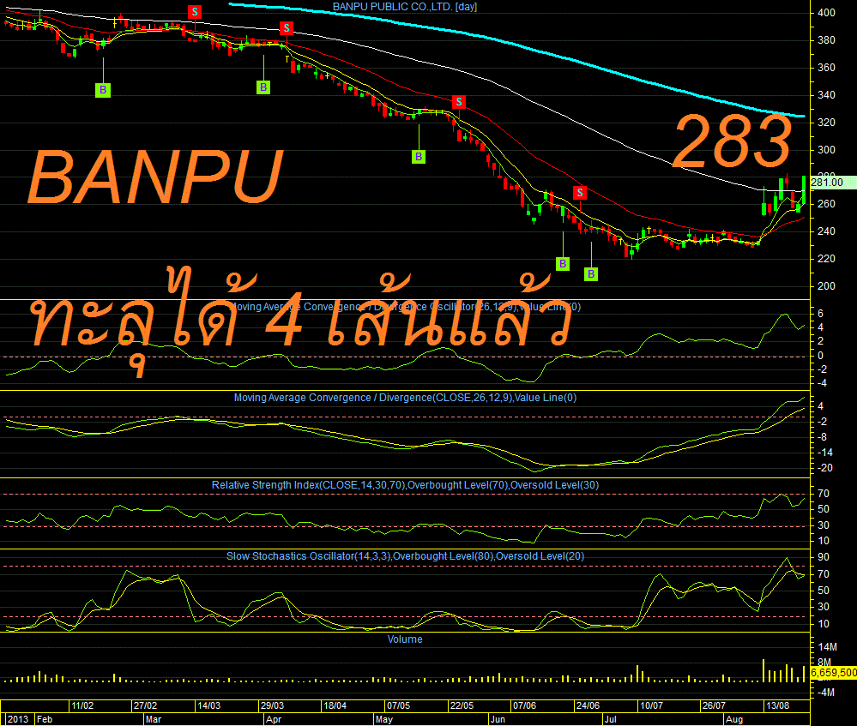Image resolution: width=857 pixels, height=726 pixels.
Task: Click the 6,659,500 volume value label
Action: point(834,673)
